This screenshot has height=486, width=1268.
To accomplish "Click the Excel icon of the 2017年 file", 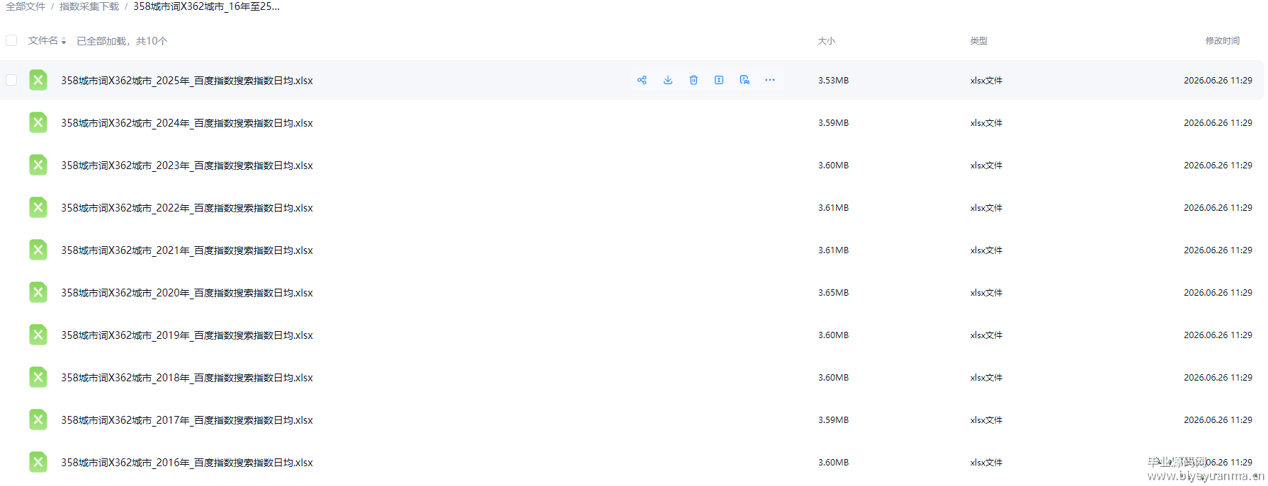I will [38, 420].
